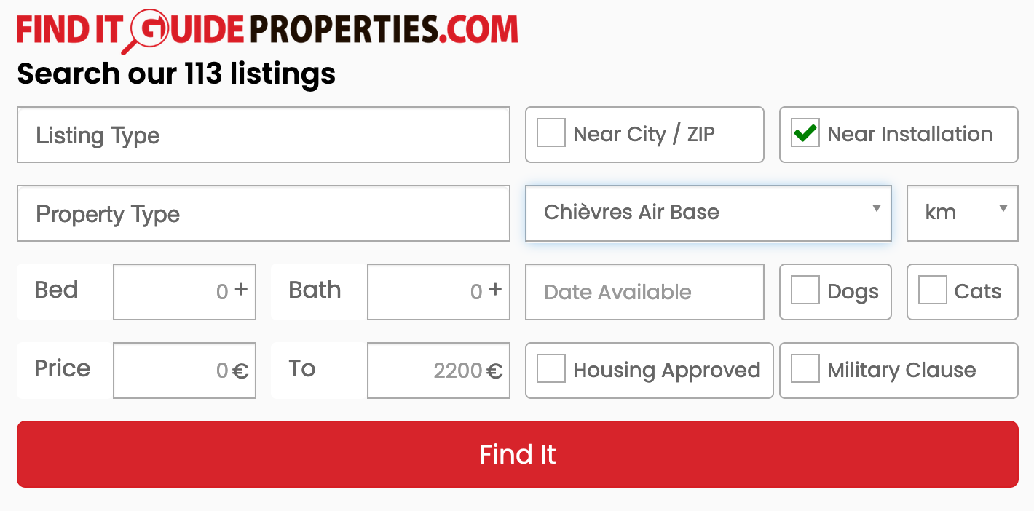Image resolution: width=1034 pixels, height=511 pixels.
Task: Click the maximum price field showing 2200
Action: click(438, 370)
